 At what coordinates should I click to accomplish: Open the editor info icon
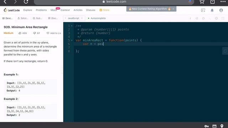pyautogui.click(x=190, y=18)
